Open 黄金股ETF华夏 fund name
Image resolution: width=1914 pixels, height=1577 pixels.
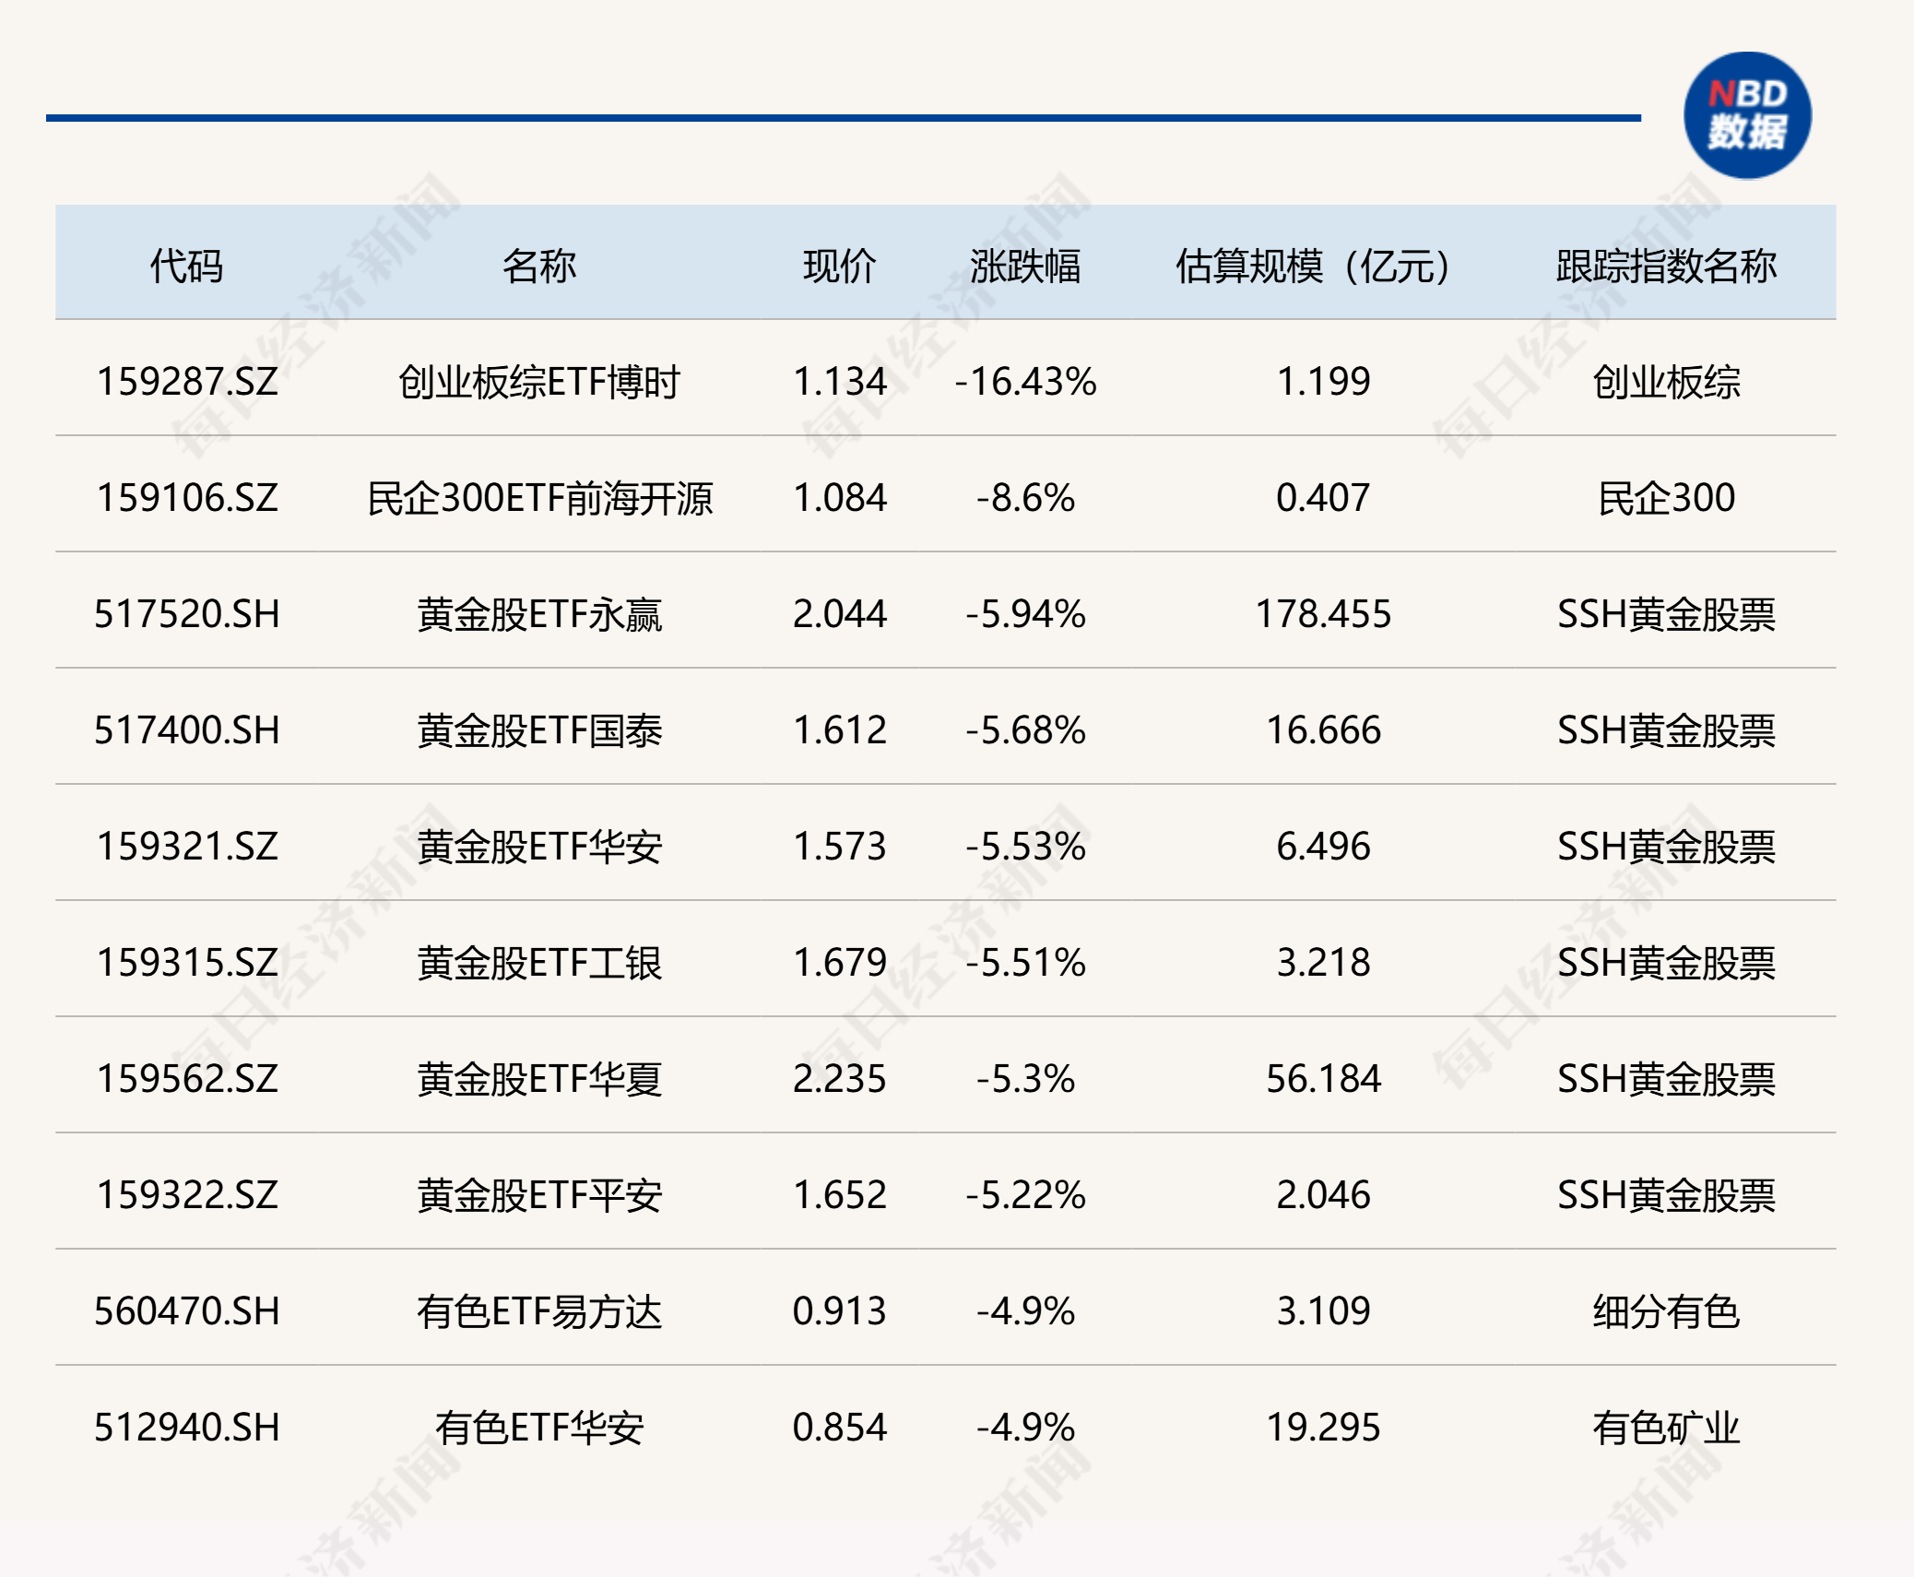point(539,1079)
